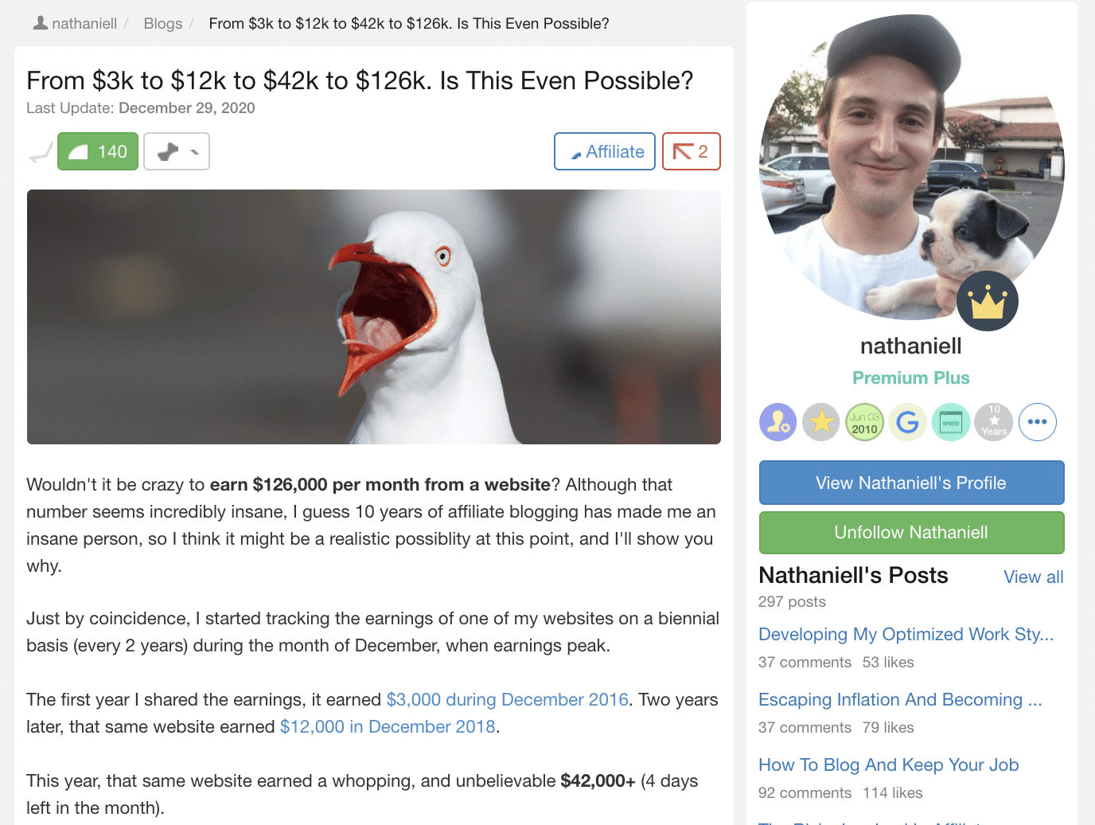Image resolution: width=1095 pixels, height=825 pixels.
Task: Click the Affiliate button
Action: pyautogui.click(x=605, y=151)
